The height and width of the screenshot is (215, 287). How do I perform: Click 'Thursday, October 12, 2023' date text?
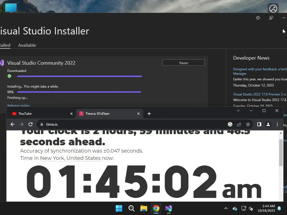click(x=253, y=85)
